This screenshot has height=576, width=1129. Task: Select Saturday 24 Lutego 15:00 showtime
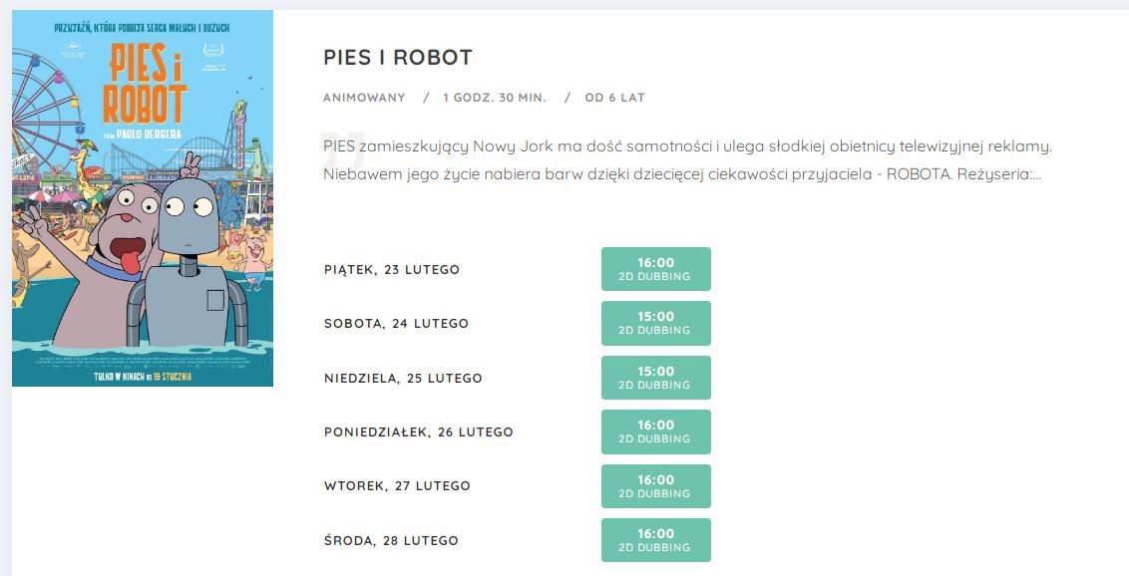click(656, 323)
